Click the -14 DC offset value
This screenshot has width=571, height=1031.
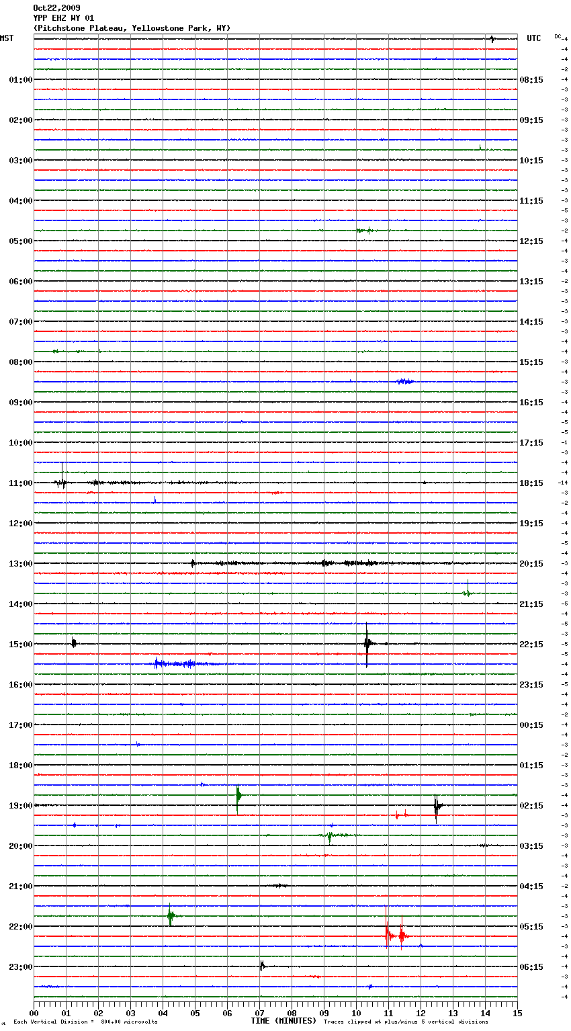[563, 483]
